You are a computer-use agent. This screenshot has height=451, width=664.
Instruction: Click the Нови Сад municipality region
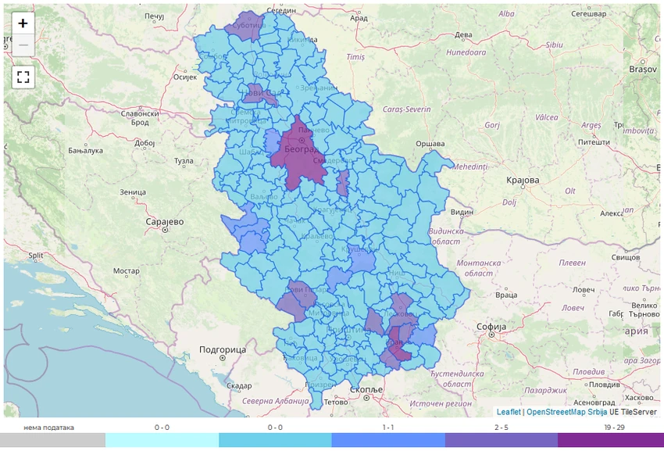tap(257, 94)
